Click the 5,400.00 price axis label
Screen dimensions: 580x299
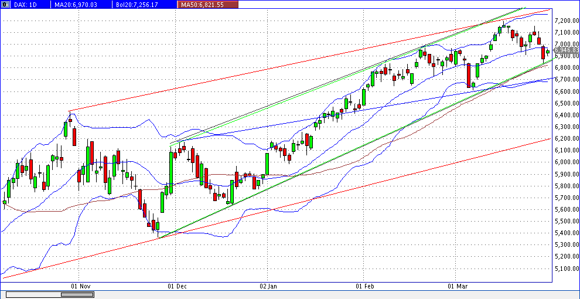tap(567, 233)
